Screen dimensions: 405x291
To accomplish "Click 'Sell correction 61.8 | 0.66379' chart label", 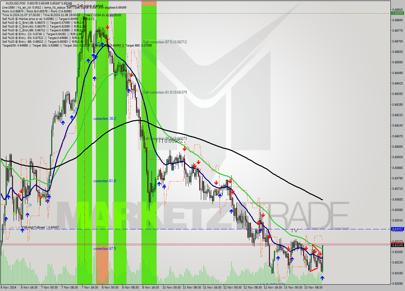I will point(165,92).
